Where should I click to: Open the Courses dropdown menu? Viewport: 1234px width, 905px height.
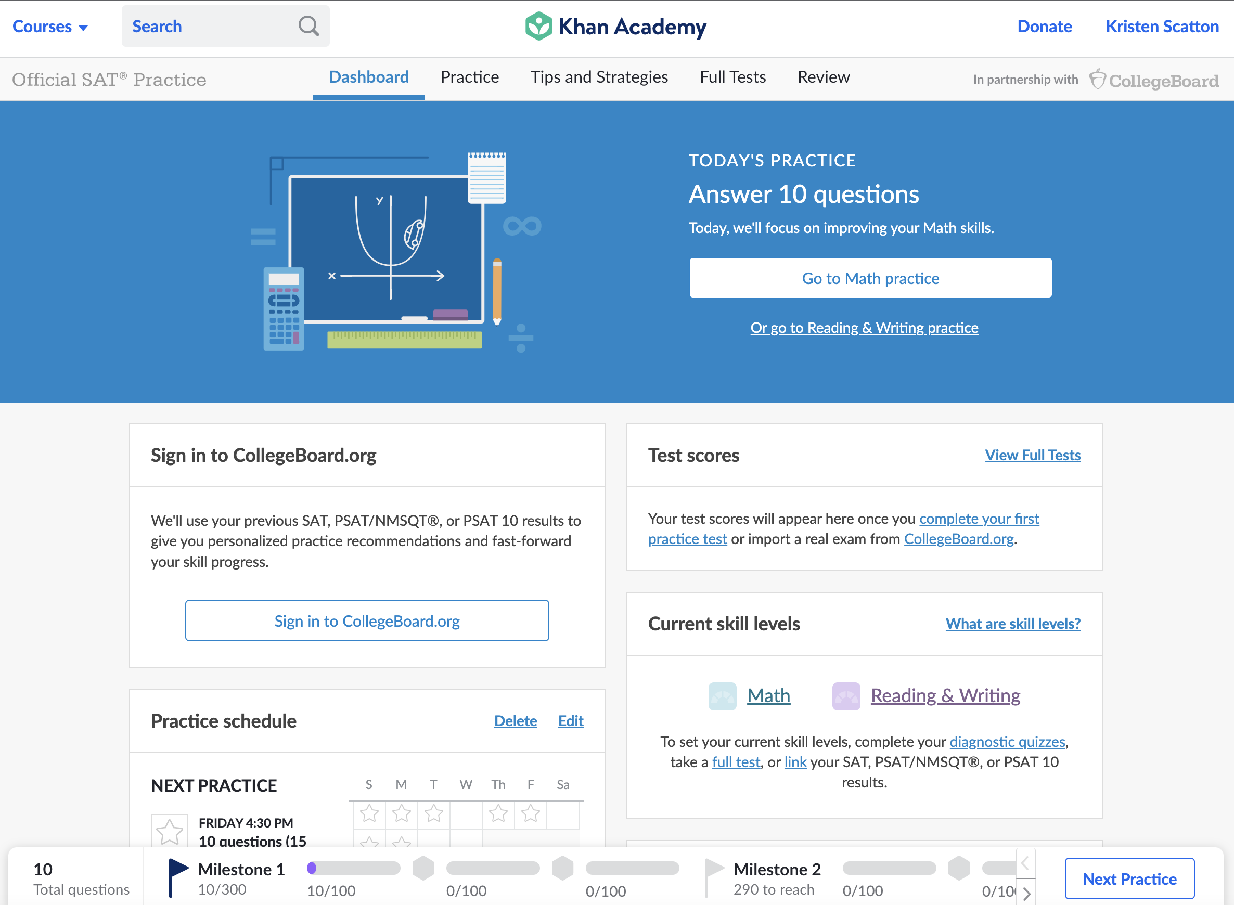50,27
